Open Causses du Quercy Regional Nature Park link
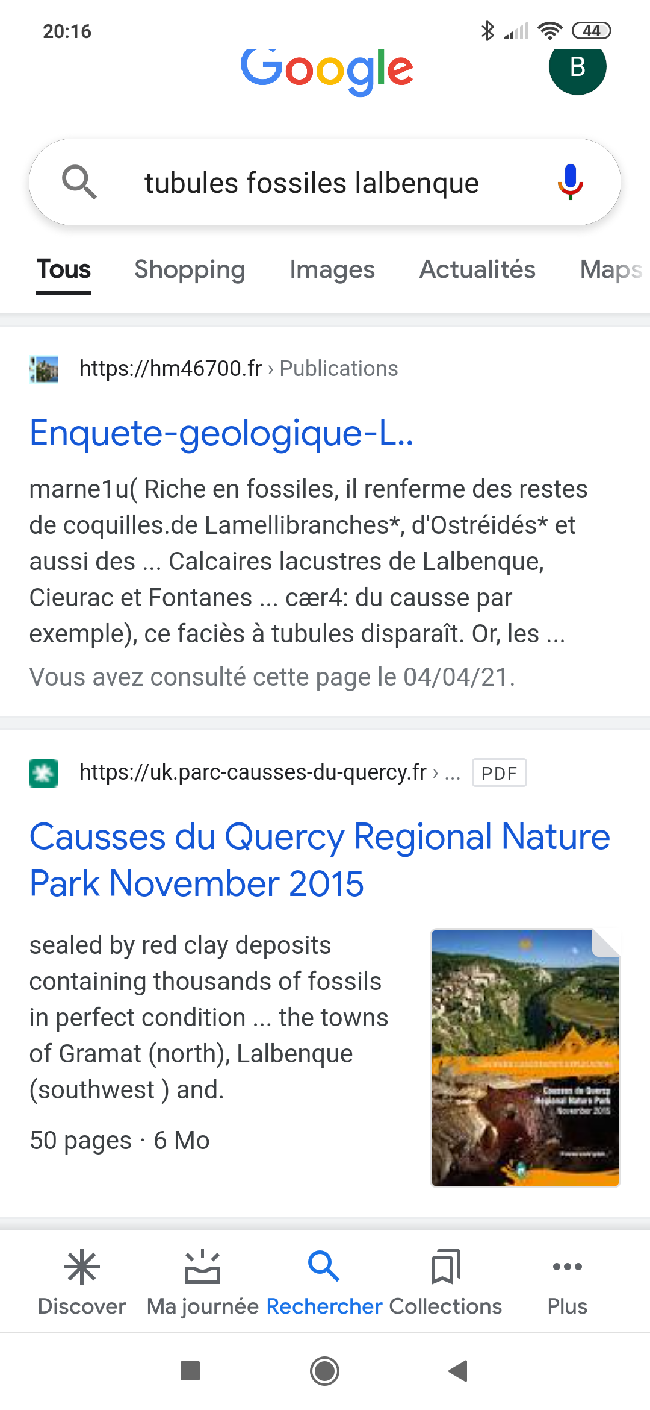The height and width of the screenshot is (1410, 650). coord(319,860)
